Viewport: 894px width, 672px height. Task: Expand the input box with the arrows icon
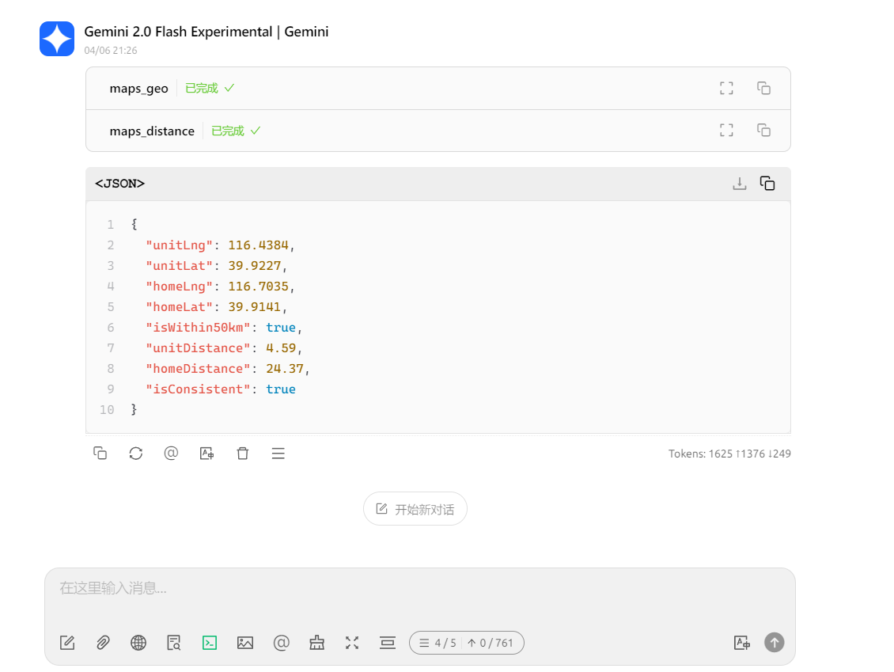tap(352, 643)
